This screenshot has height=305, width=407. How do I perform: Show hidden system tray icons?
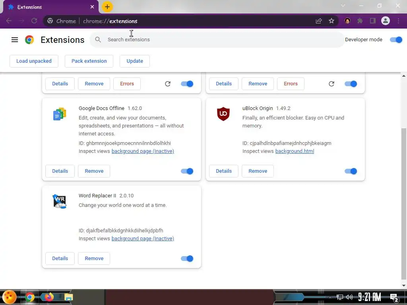pyautogui.click(x=330, y=297)
